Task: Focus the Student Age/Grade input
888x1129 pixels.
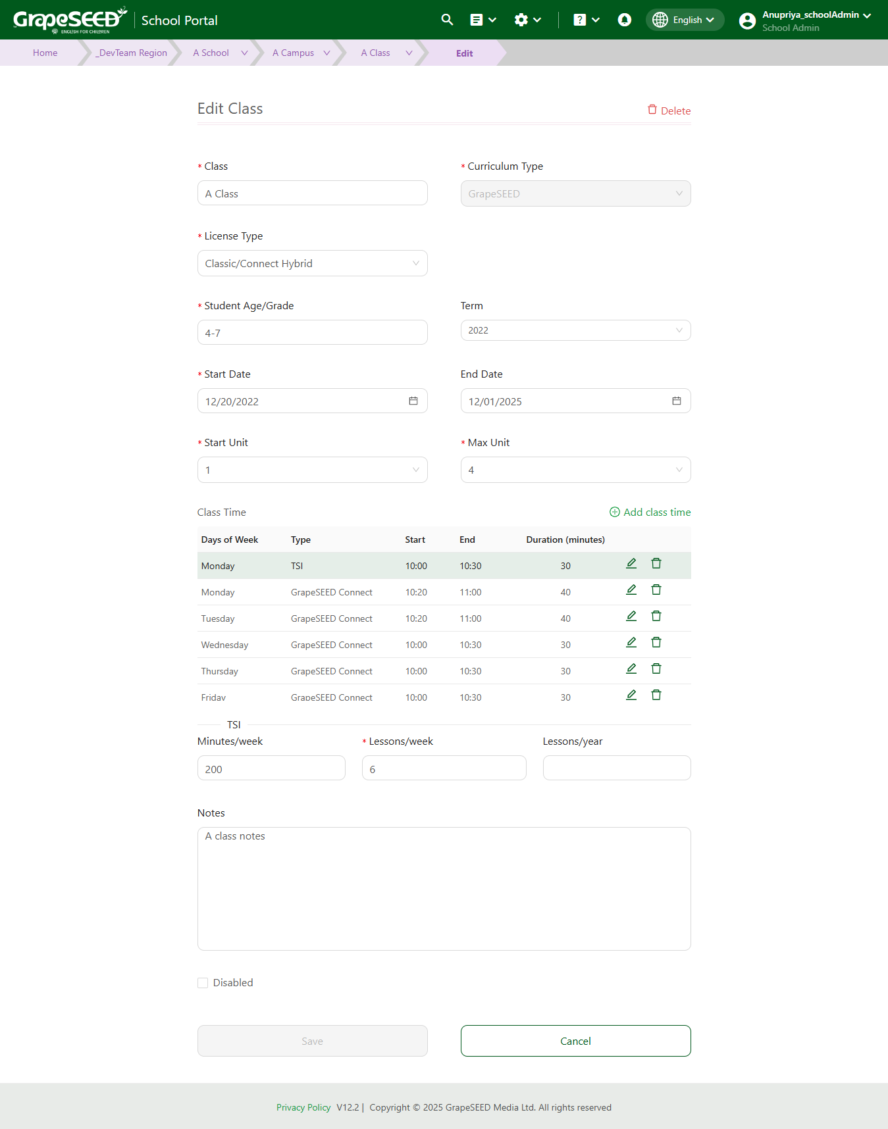Action: [x=313, y=332]
